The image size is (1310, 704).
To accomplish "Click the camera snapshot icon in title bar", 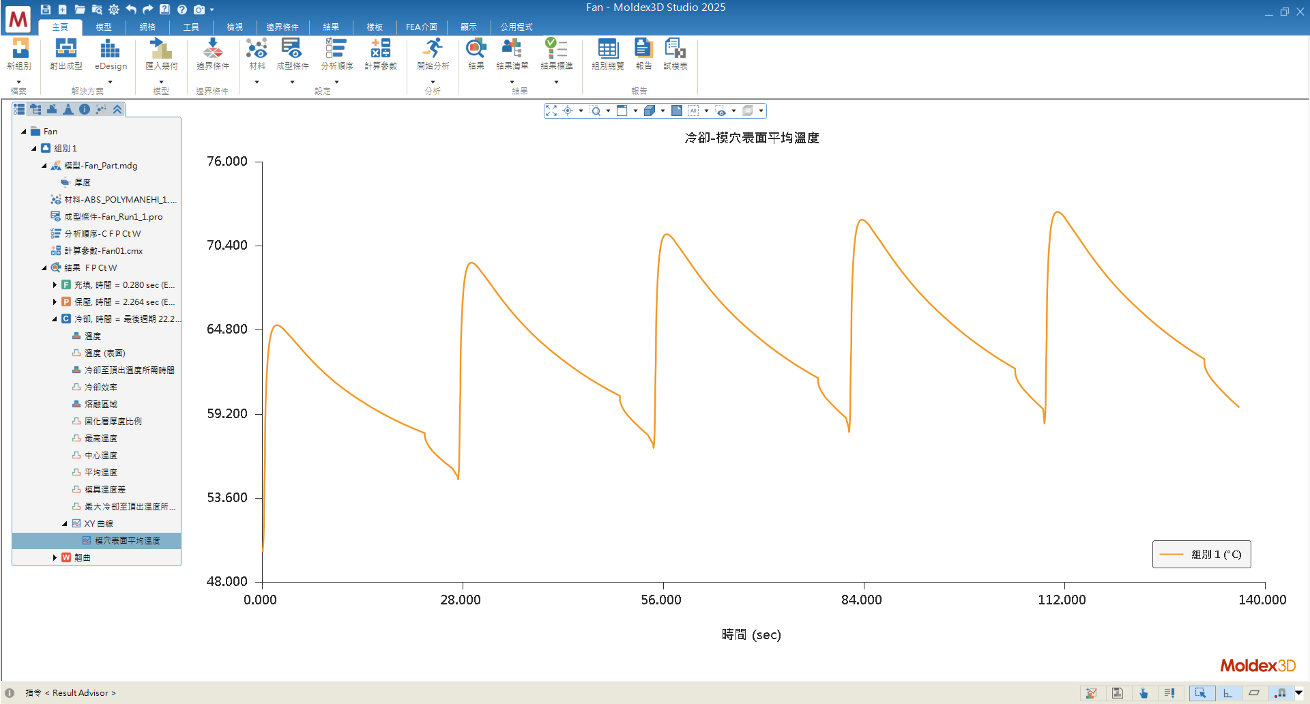I will [199, 10].
